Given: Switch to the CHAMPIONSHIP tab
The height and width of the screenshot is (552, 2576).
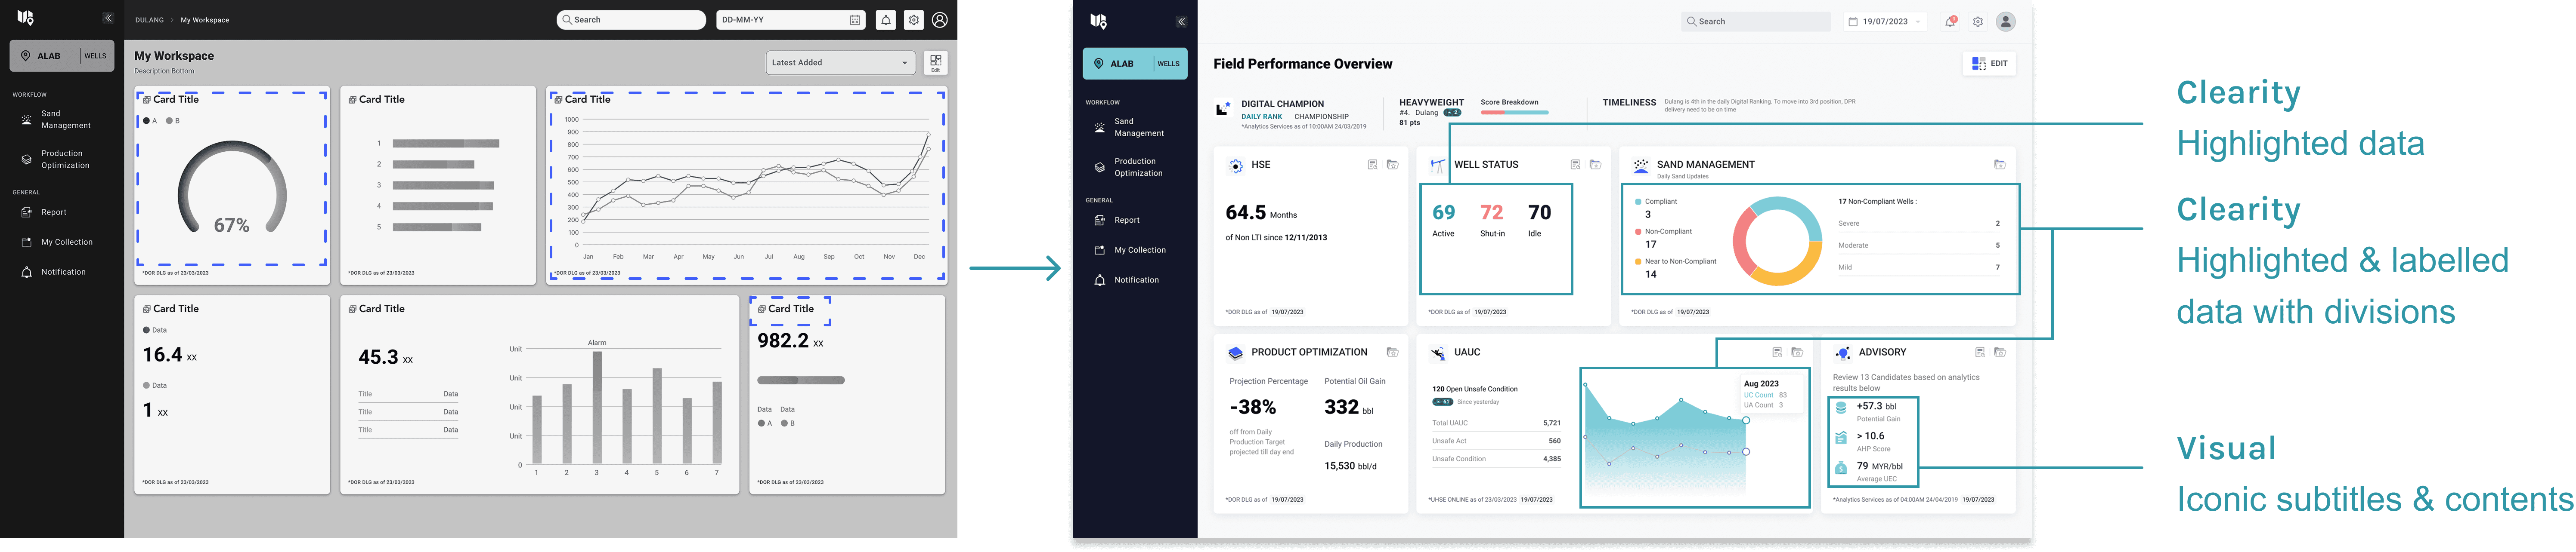Looking at the screenshot, I should (x=1321, y=117).
